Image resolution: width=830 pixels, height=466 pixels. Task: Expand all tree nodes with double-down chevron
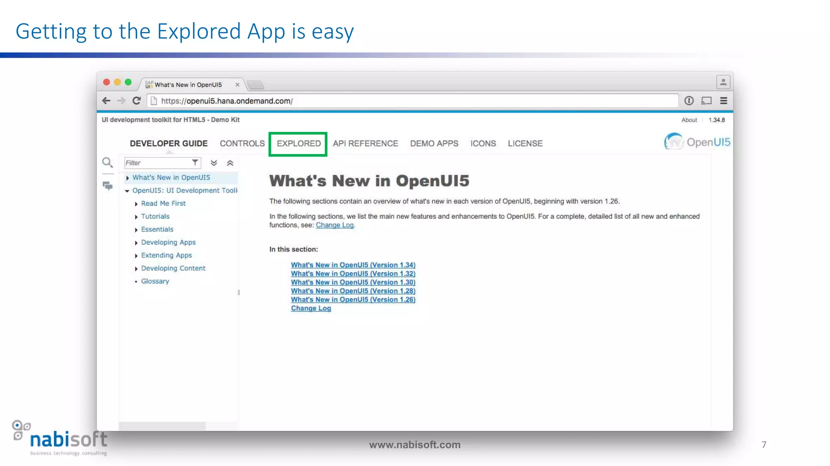pos(214,163)
